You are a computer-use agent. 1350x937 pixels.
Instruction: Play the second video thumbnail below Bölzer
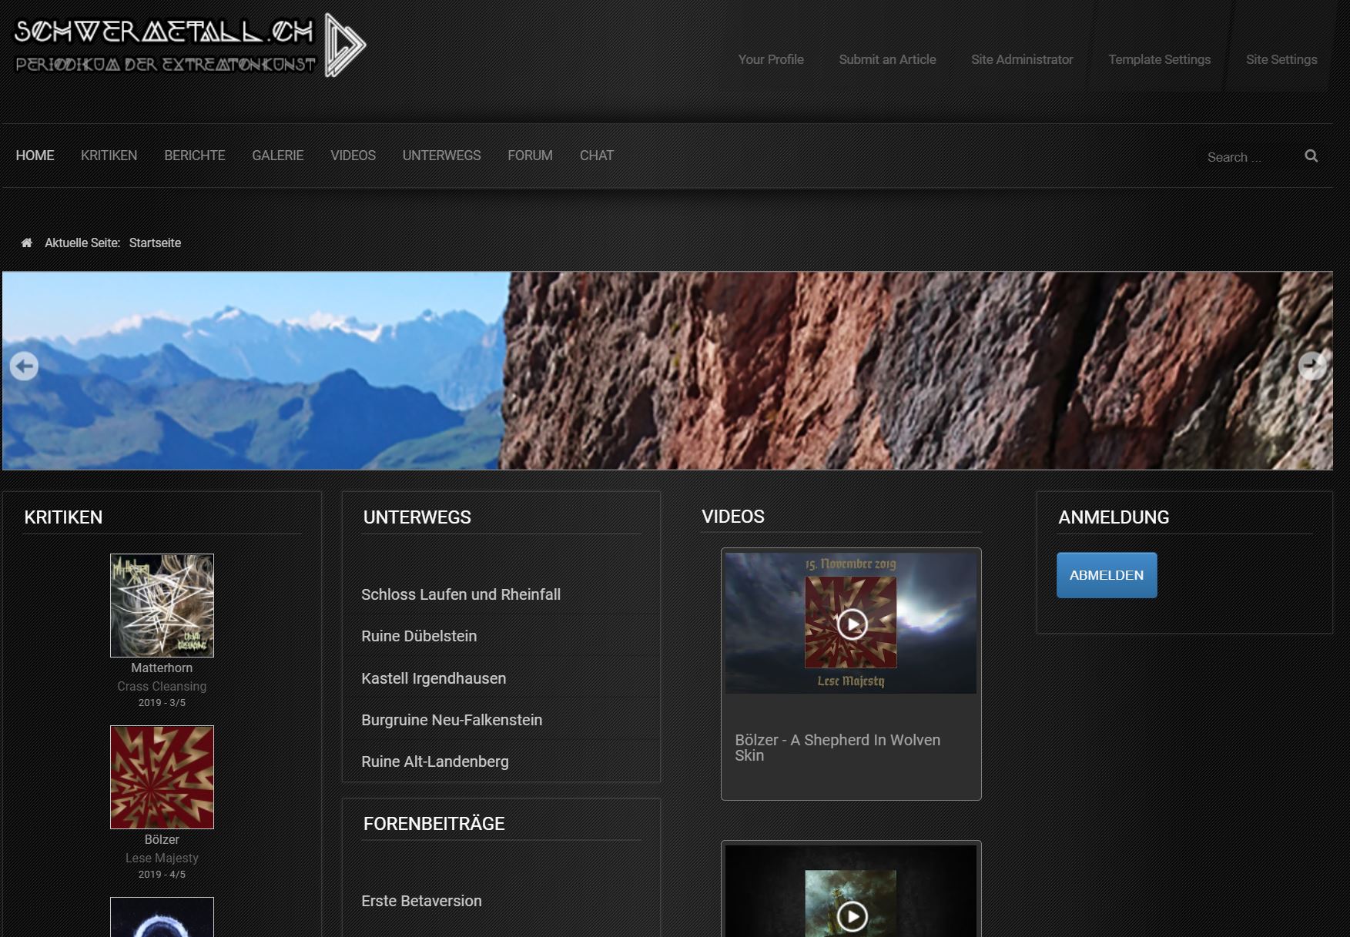(852, 916)
